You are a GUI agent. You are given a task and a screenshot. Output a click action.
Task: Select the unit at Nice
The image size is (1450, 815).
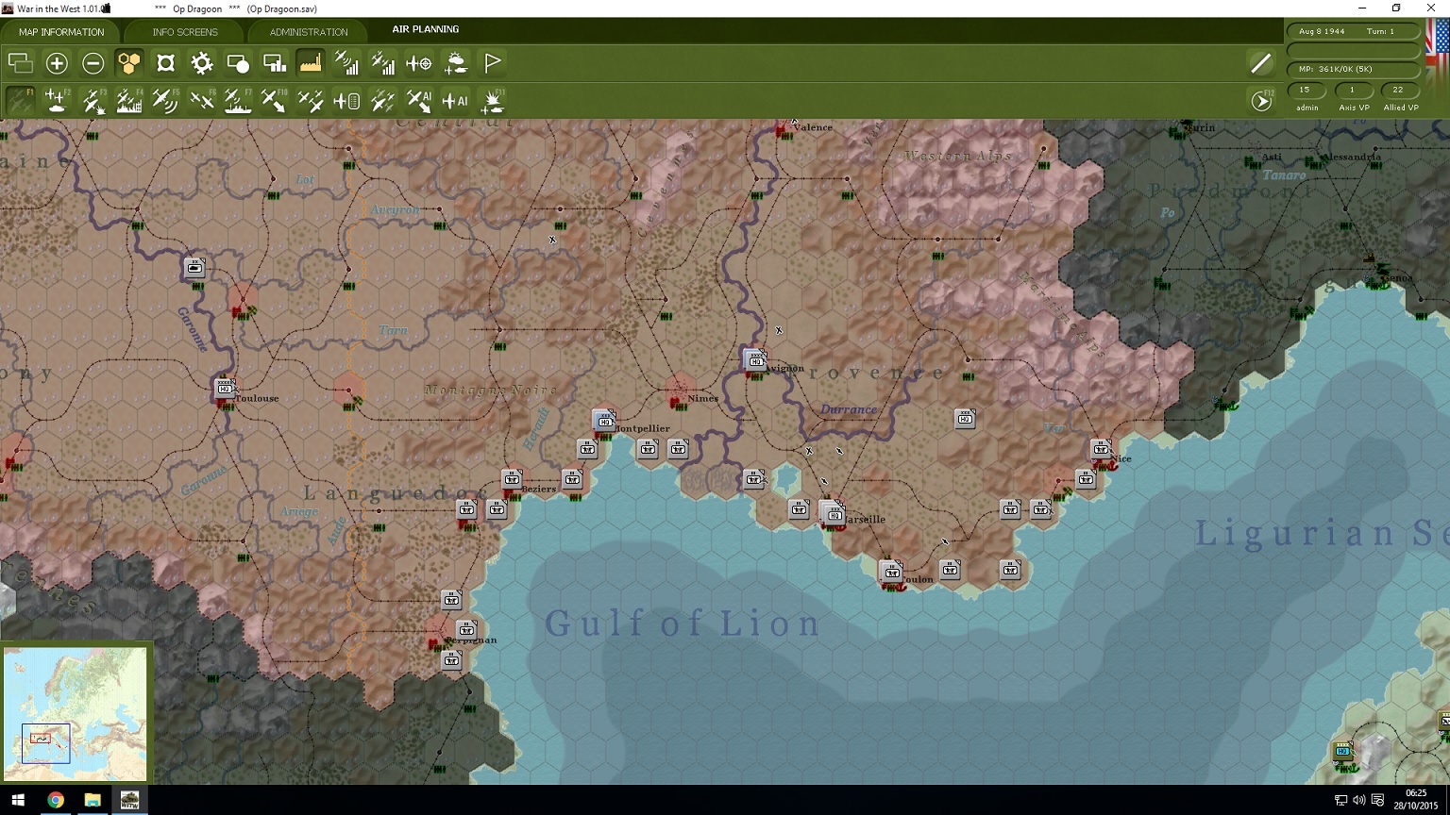(x=1101, y=449)
